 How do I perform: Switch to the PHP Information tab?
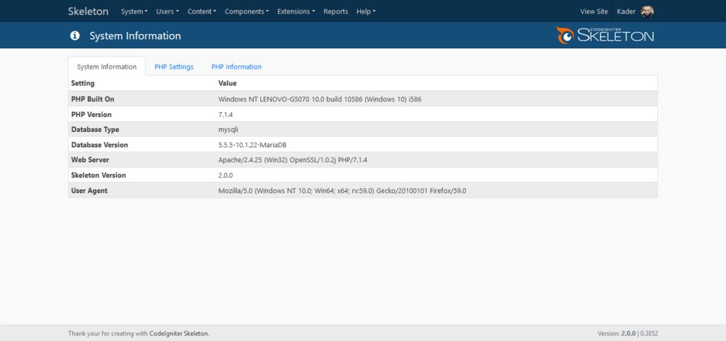point(237,67)
